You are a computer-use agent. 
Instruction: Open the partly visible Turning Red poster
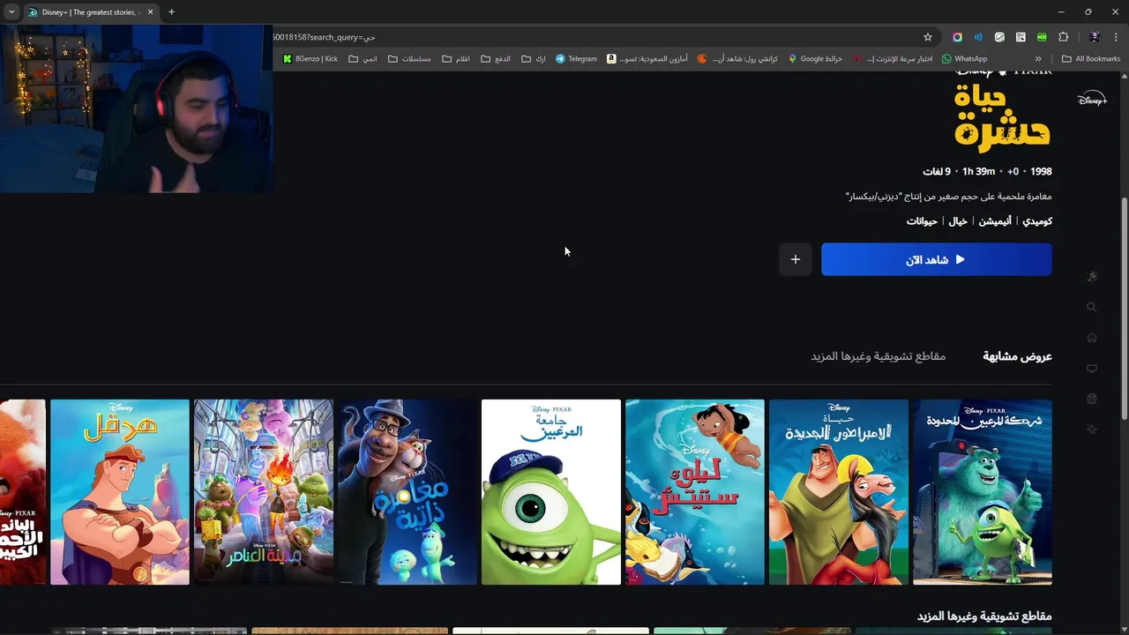23,492
